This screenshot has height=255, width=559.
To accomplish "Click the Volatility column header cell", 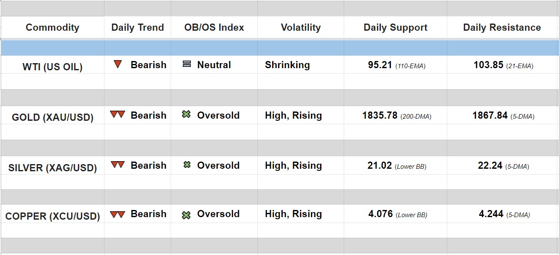I will pyautogui.click(x=300, y=28).
